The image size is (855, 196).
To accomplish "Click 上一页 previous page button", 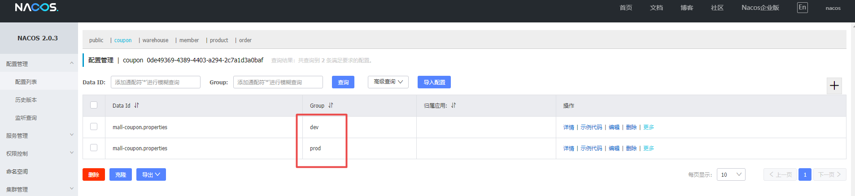I will (780, 174).
